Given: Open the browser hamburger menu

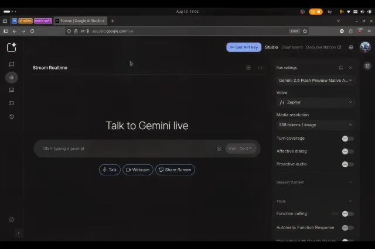Looking at the screenshot, I should tap(369, 31).
